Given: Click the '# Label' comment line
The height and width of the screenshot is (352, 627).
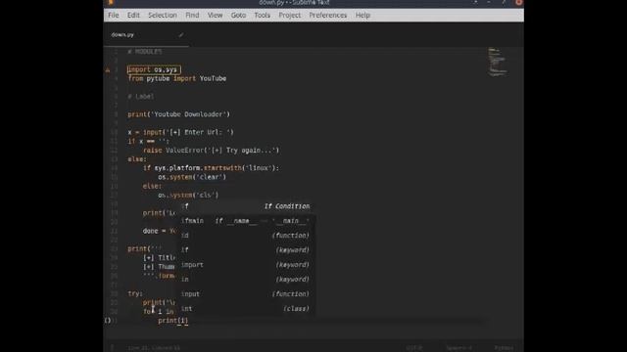Looking at the screenshot, I should [141, 97].
